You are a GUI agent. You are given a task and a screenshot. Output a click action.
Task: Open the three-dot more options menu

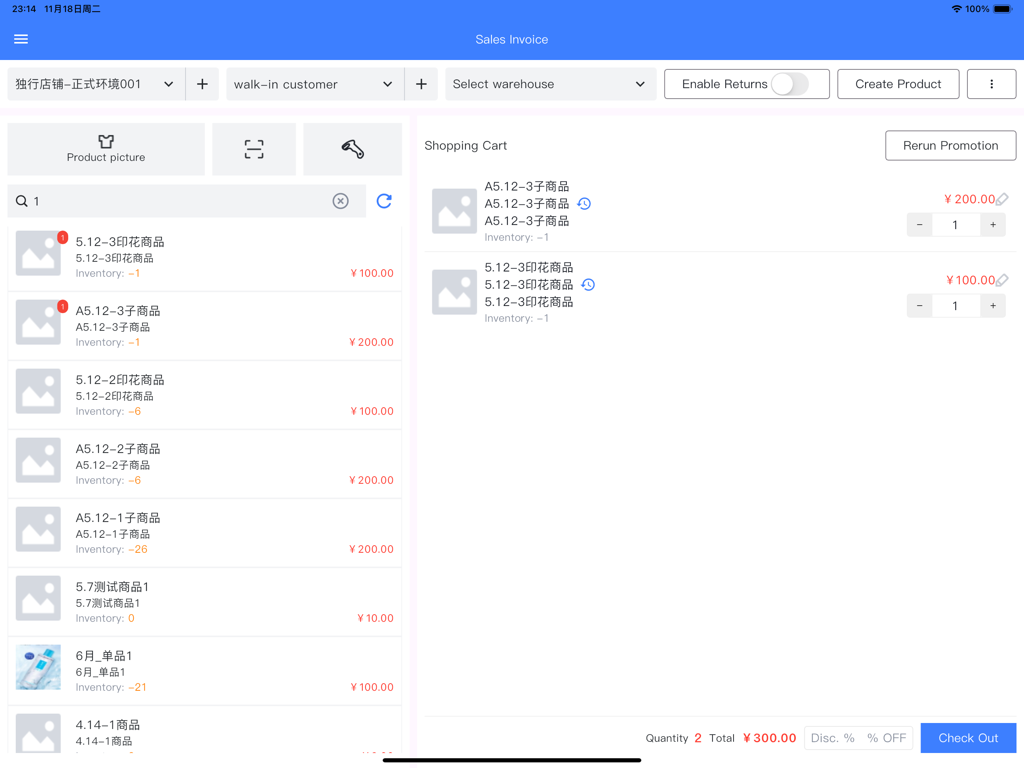(x=991, y=84)
